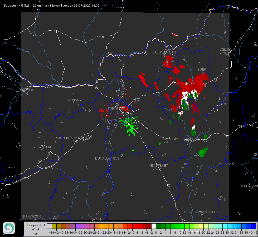The height and width of the screenshot is (237, 258).
Task: Click the radar title and timestamp text
Action: click(x=51, y=6)
